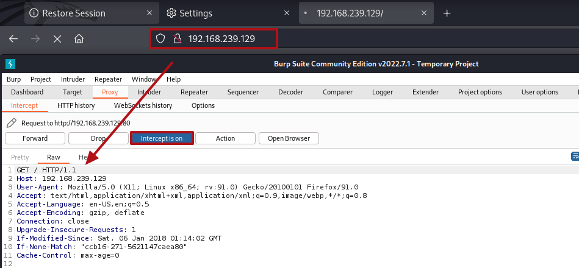Click the Forward button
This screenshot has height=268, width=579.
click(35, 138)
